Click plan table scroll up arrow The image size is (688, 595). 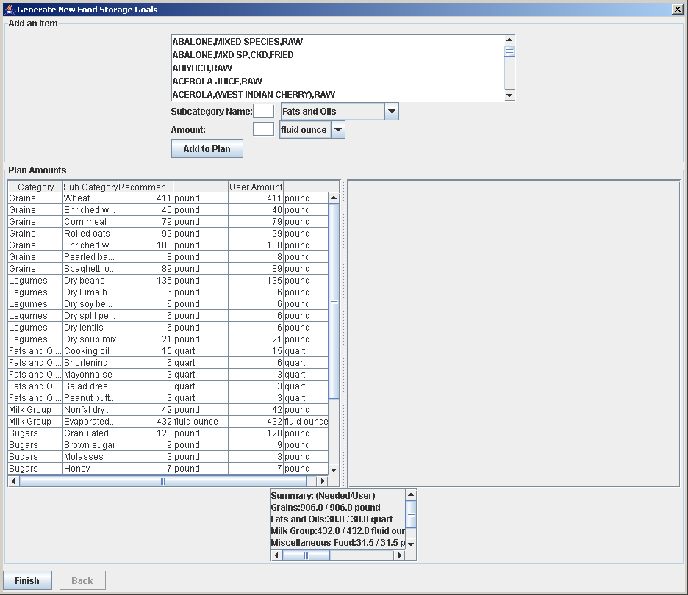coord(334,198)
